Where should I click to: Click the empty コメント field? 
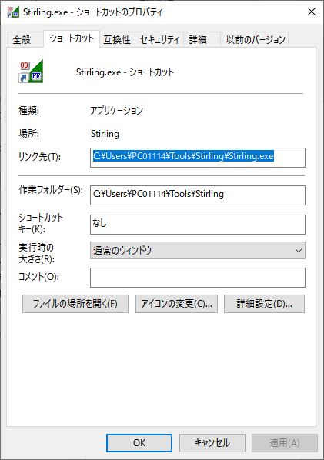tap(198, 277)
